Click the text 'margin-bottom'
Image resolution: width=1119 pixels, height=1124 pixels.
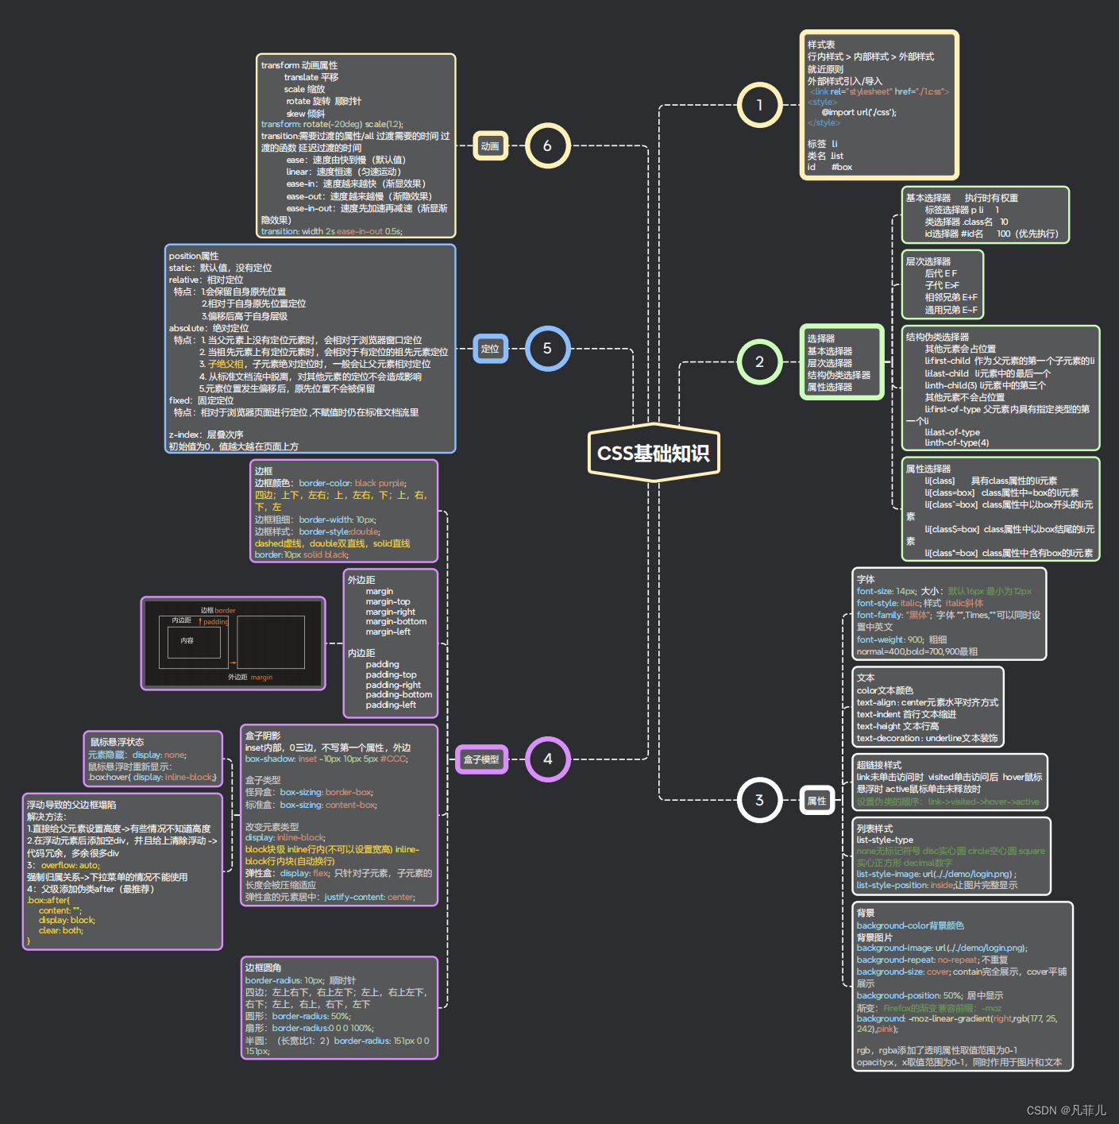pyautogui.click(x=396, y=621)
